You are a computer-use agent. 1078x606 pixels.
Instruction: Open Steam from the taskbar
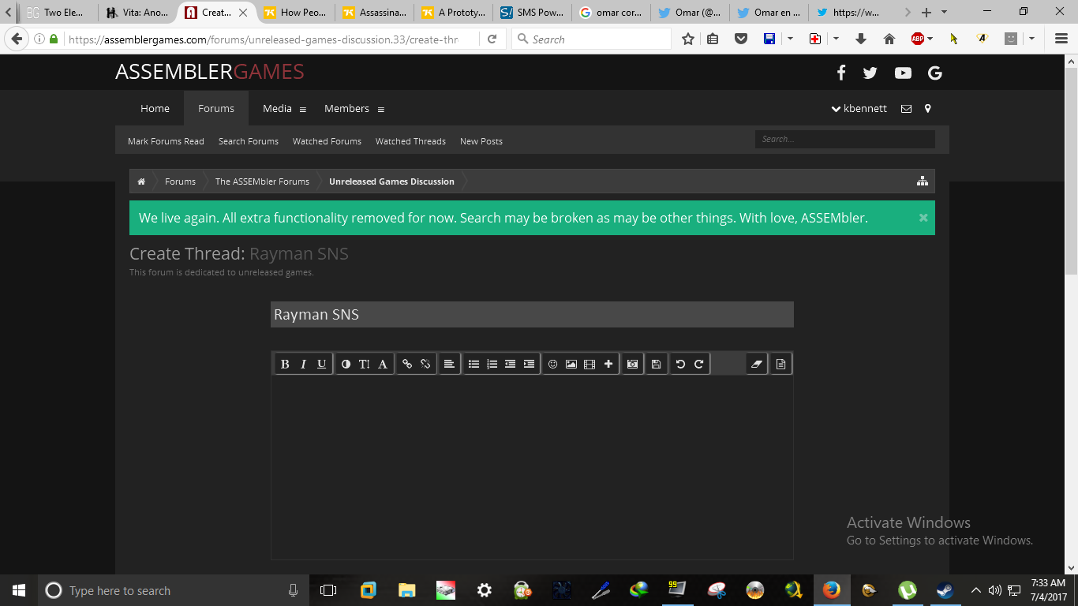pyautogui.click(x=945, y=590)
